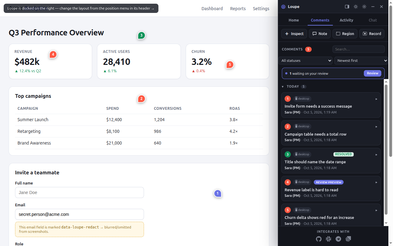This screenshot has width=393, height=246.
Task: Start recording with the Record button
Action: [372, 34]
